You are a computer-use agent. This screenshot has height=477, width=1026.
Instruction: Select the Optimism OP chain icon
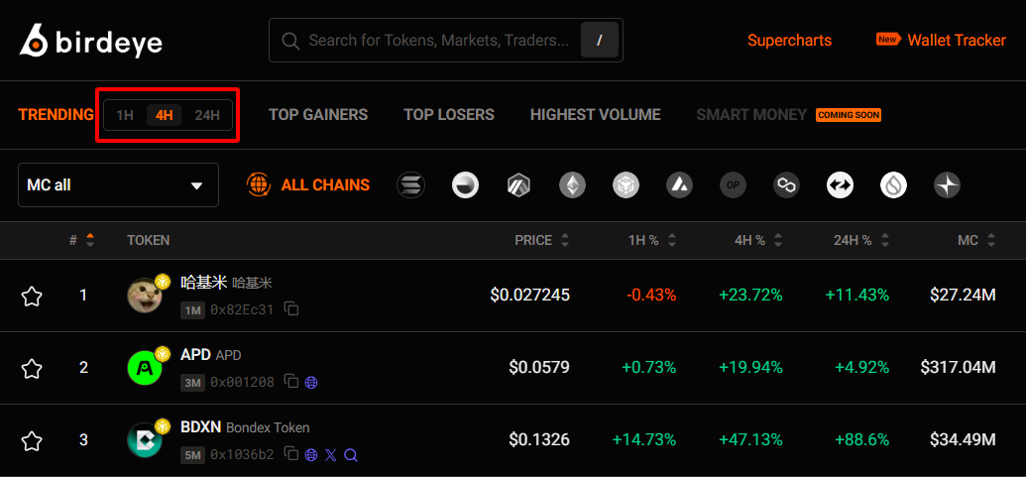(x=733, y=185)
